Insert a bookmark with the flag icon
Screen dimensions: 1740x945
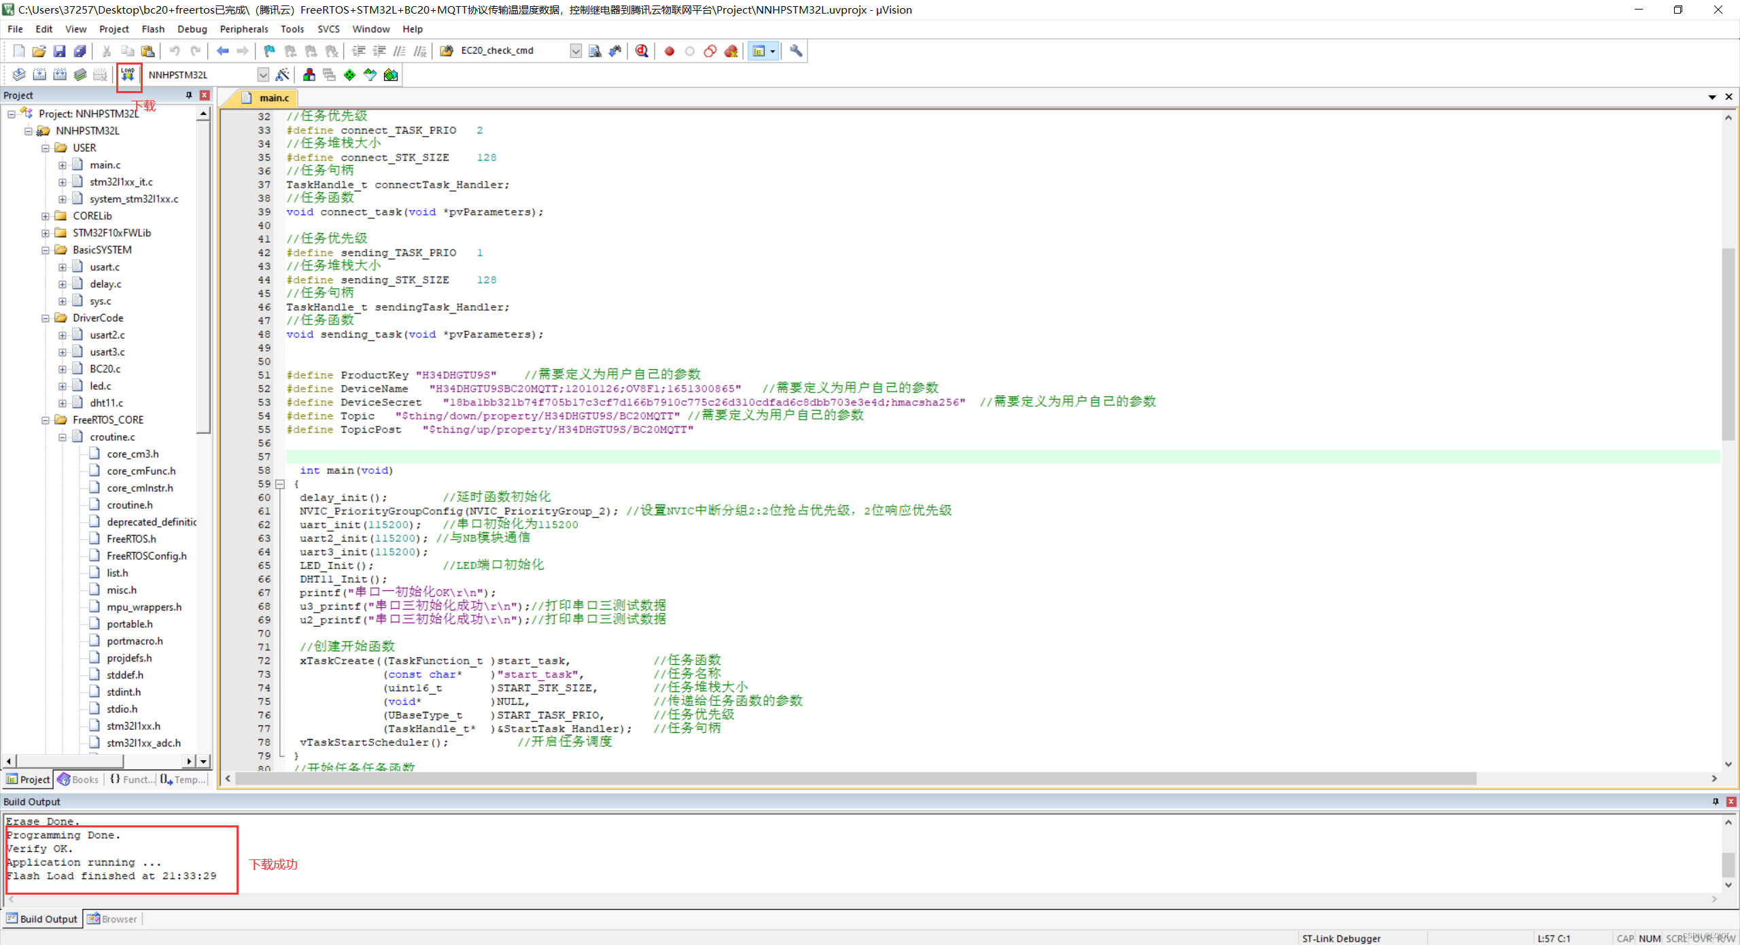click(270, 51)
